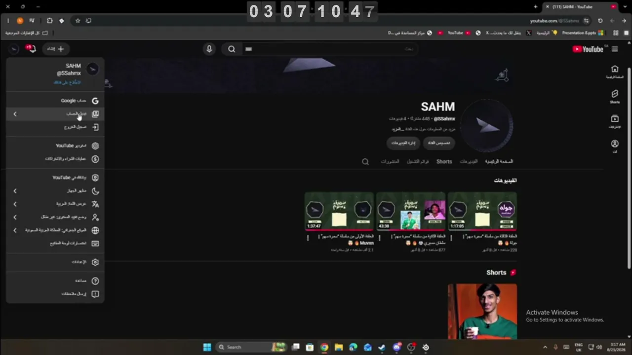632x355 pixels.
Task: Click the channel description More link
Action: (398, 129)
